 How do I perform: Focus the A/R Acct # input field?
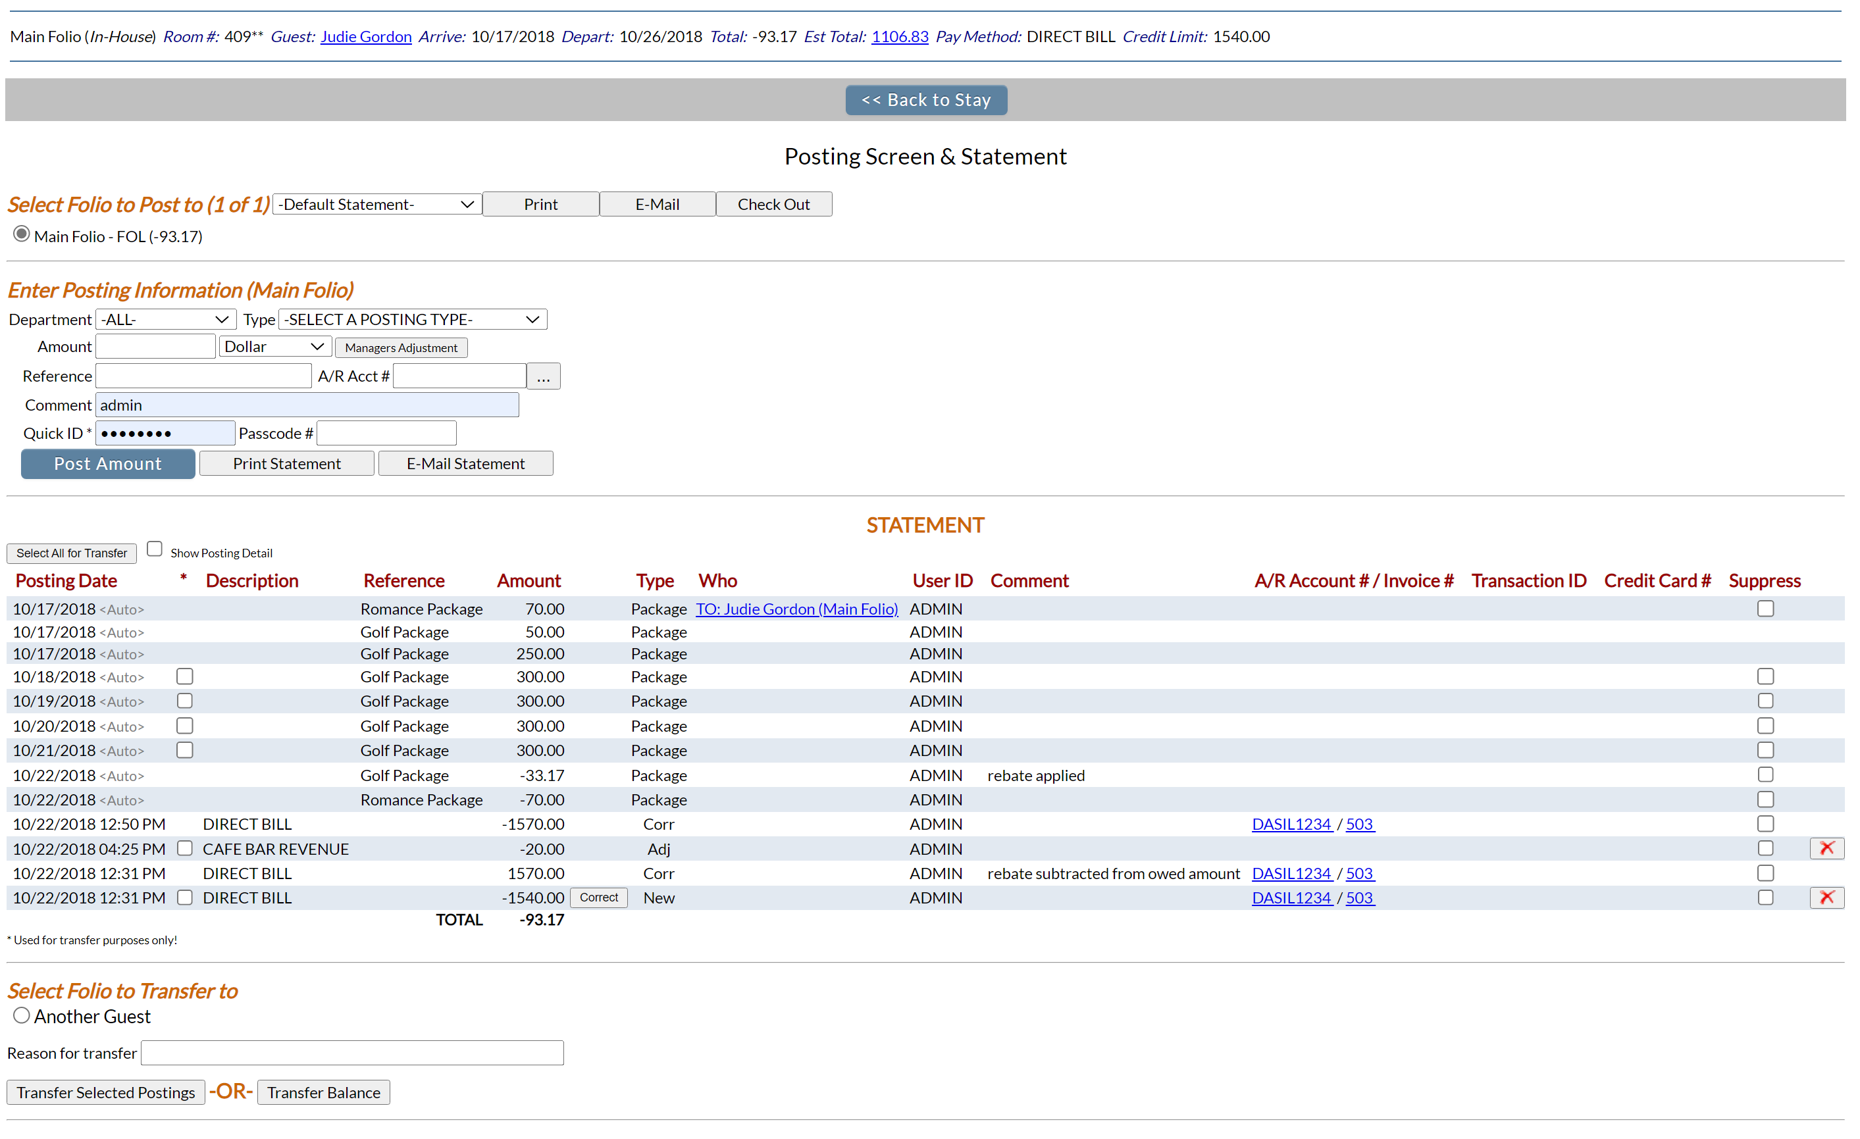[x=459, y=376]
